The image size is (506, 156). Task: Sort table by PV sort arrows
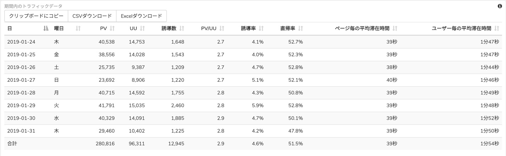(x=112, y=29)
